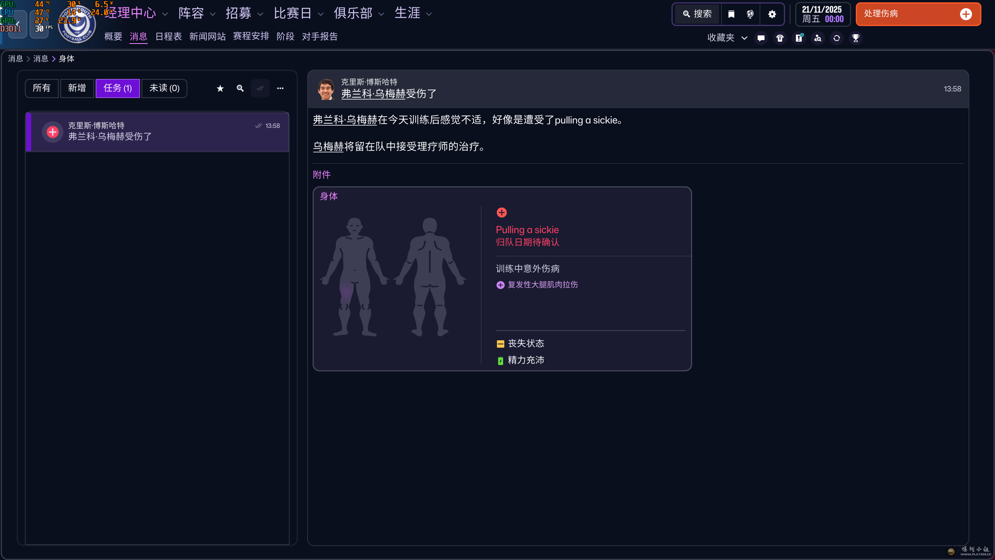The height and width of the screenshot is (560, 995).
Task: Click the refresh arrows shortcut icon
Action: coord(836,38)
